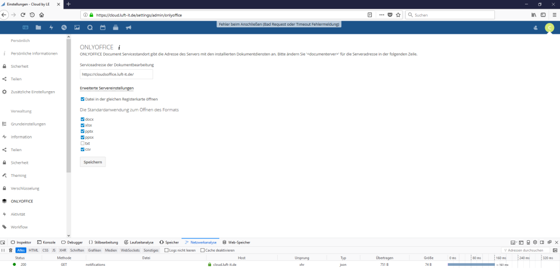This screenshot has width=560, height=274.
Task: Open the Gallery picture icon in header
Action: coord(77,27)
